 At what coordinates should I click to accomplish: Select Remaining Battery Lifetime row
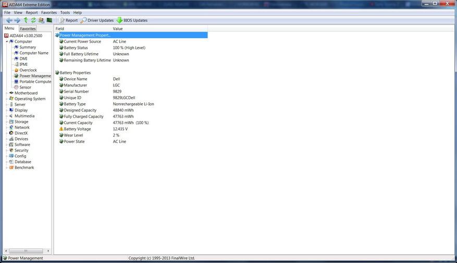click(131, 60)
